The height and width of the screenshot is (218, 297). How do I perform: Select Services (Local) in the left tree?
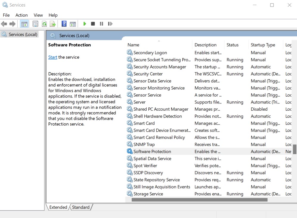(23, 34)
